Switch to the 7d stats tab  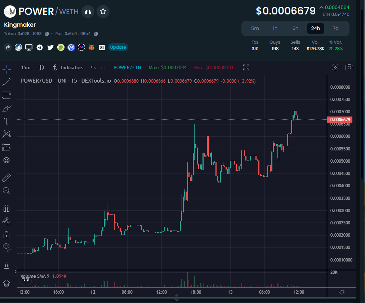coord(335,28)
